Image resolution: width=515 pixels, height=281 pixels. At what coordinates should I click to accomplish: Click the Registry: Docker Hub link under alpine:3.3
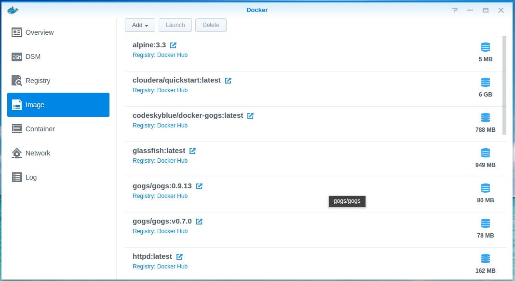[x=160, y=55]
